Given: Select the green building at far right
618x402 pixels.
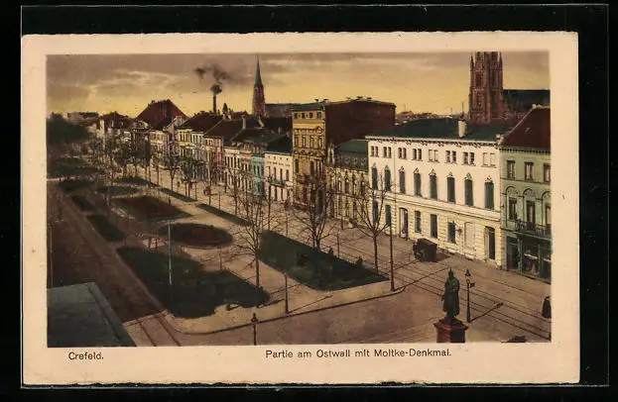Looking at the screenshot, I should (x=526, y=207).
